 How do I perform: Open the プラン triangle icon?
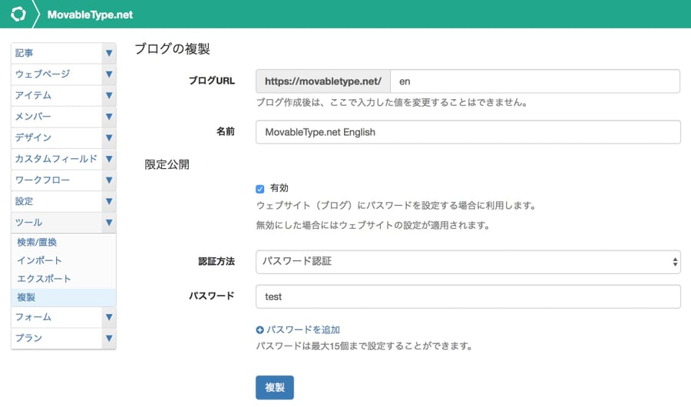109,339
